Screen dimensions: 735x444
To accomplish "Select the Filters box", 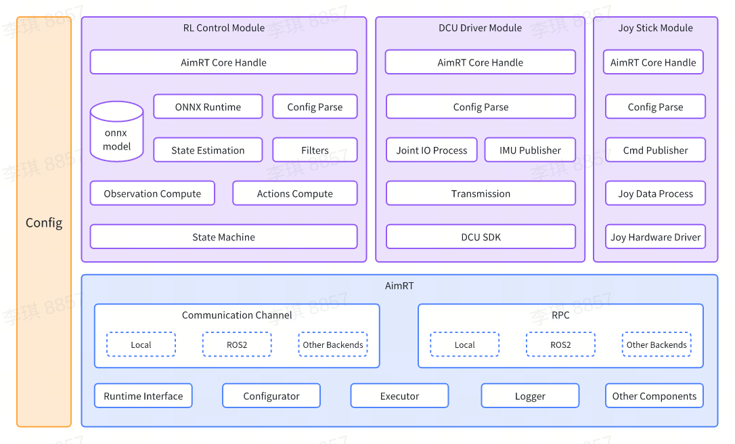I will click(315, 150).
